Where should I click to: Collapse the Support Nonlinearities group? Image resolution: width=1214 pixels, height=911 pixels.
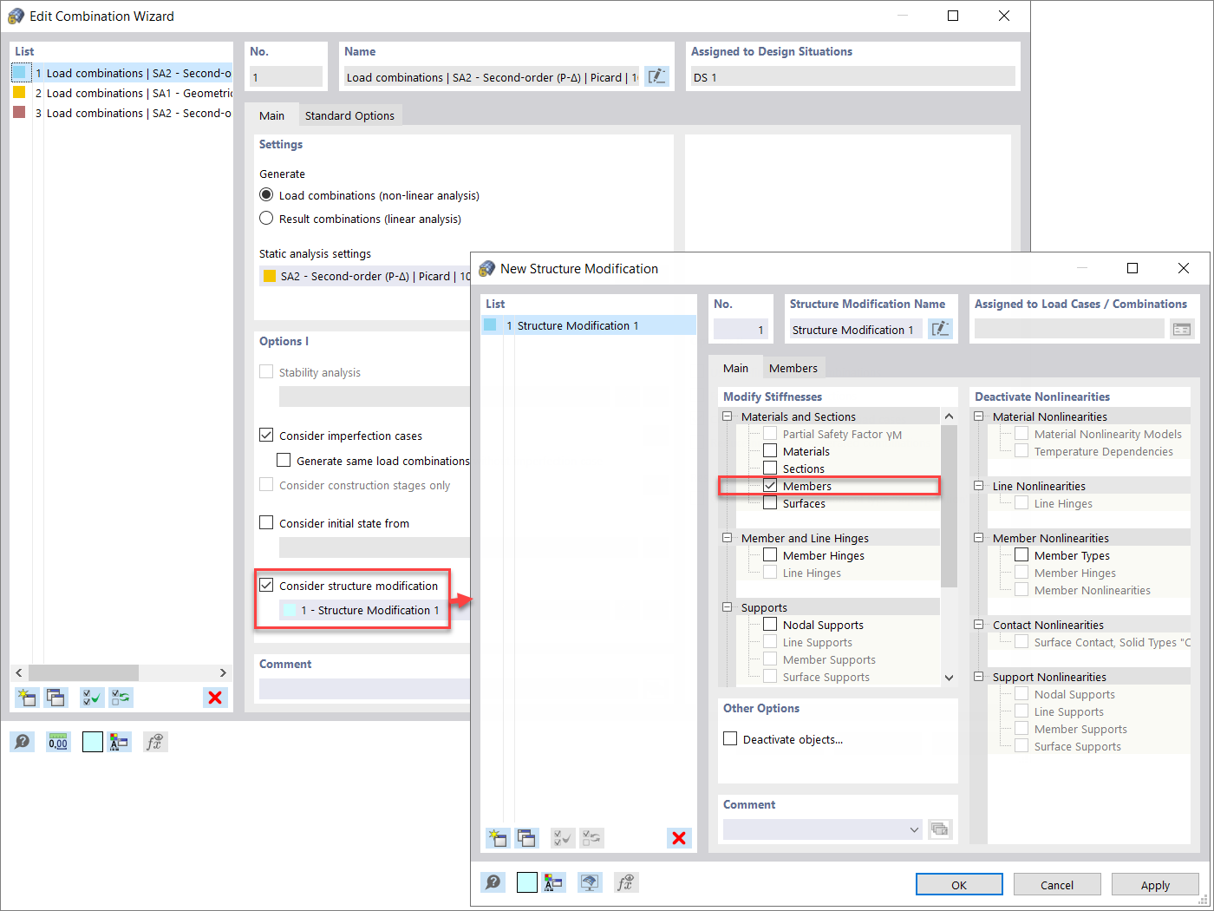coord(978,677)
